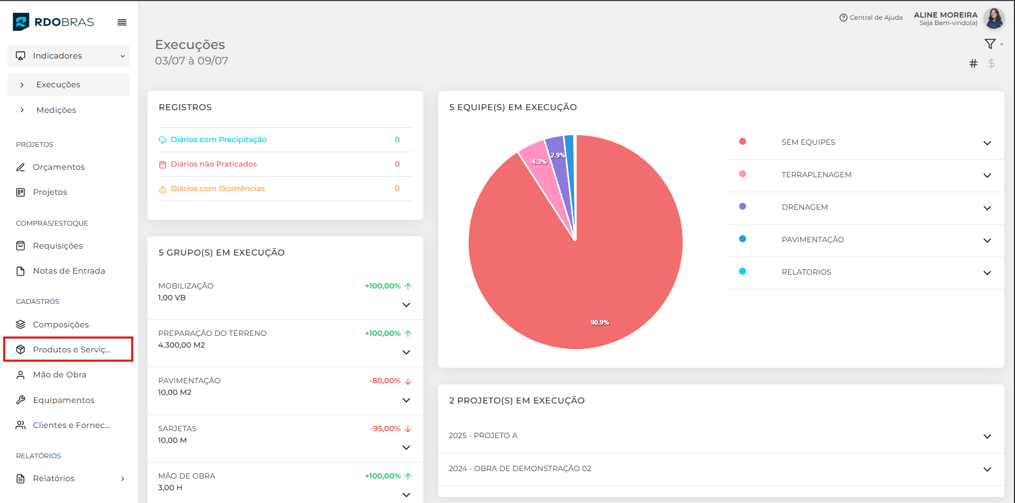The width and height of the screenshot is (1015, 503).
Task: Click the Central de Ajuda help icon
Action: 843,18
